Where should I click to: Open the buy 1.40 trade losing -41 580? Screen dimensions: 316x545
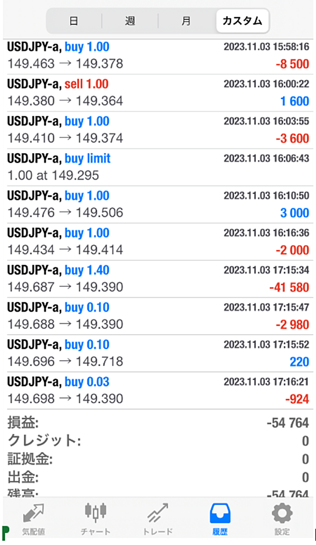[x=158, y=279]
